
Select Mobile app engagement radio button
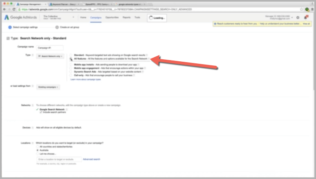[71, 68]
